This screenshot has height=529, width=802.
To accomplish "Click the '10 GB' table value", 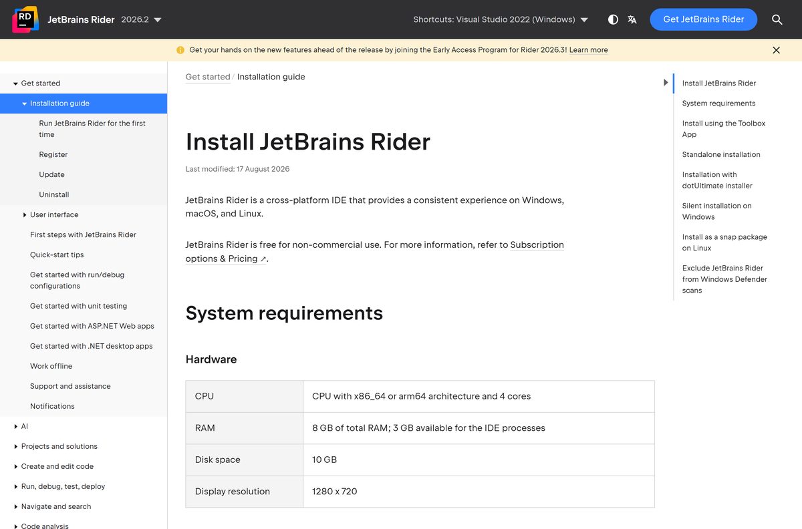I will click(x=324, y=460).
